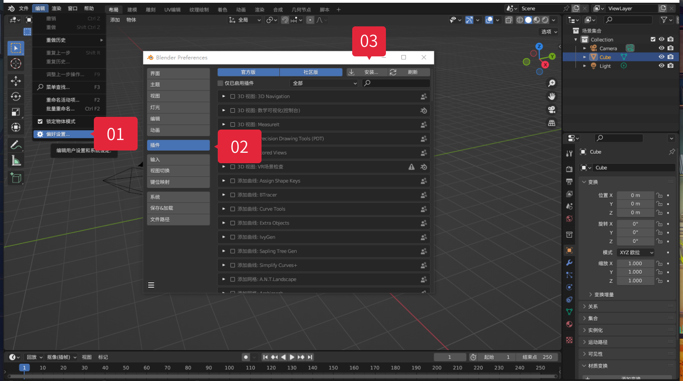
Task: Open the '偏好设置...' menu entry
Action: point(58,134)
